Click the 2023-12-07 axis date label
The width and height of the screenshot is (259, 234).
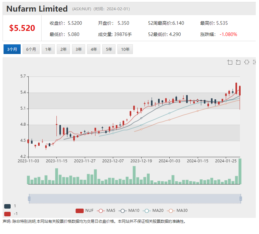coord(113,161)
